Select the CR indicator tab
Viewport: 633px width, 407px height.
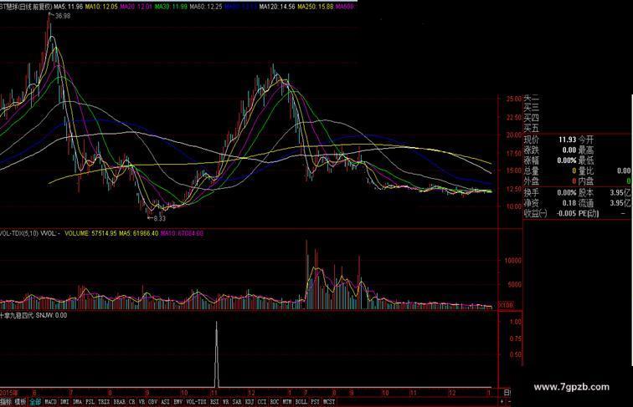(x=132, y=402)
